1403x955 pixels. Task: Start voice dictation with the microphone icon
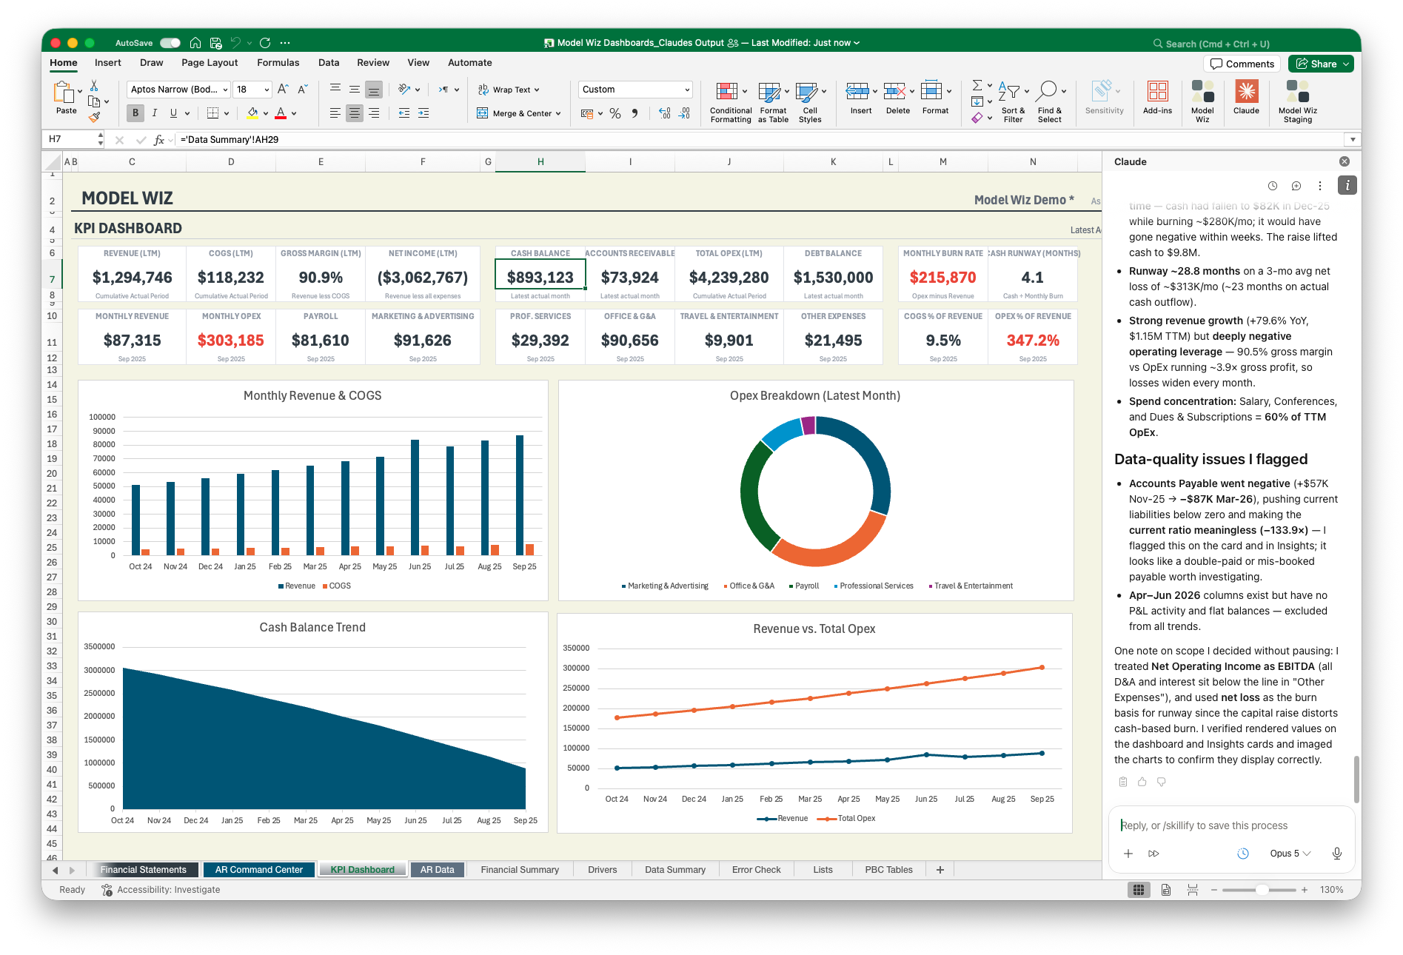click(x=1337, y=854)
